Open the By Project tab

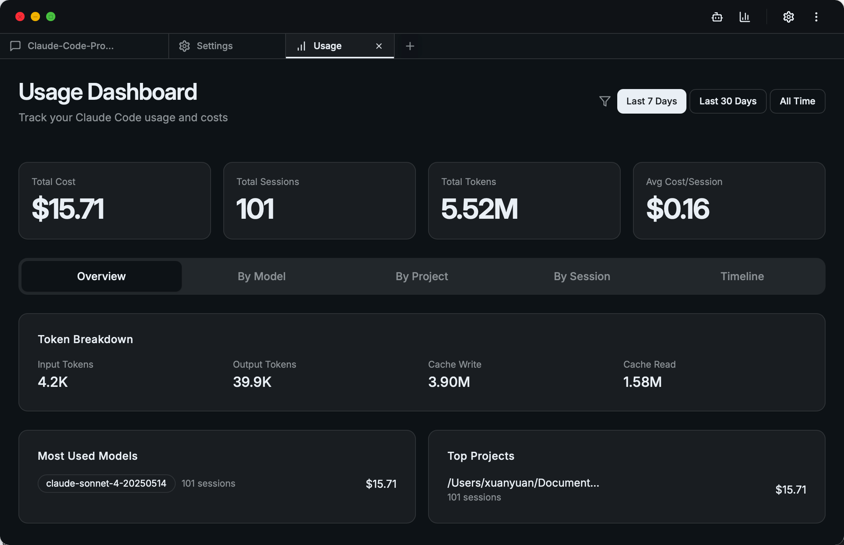click(422, 276)
